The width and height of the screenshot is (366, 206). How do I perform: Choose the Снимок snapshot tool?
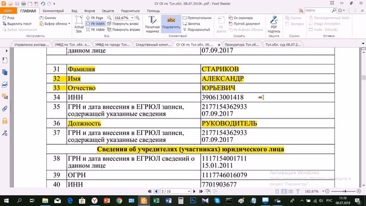point(47,18)
